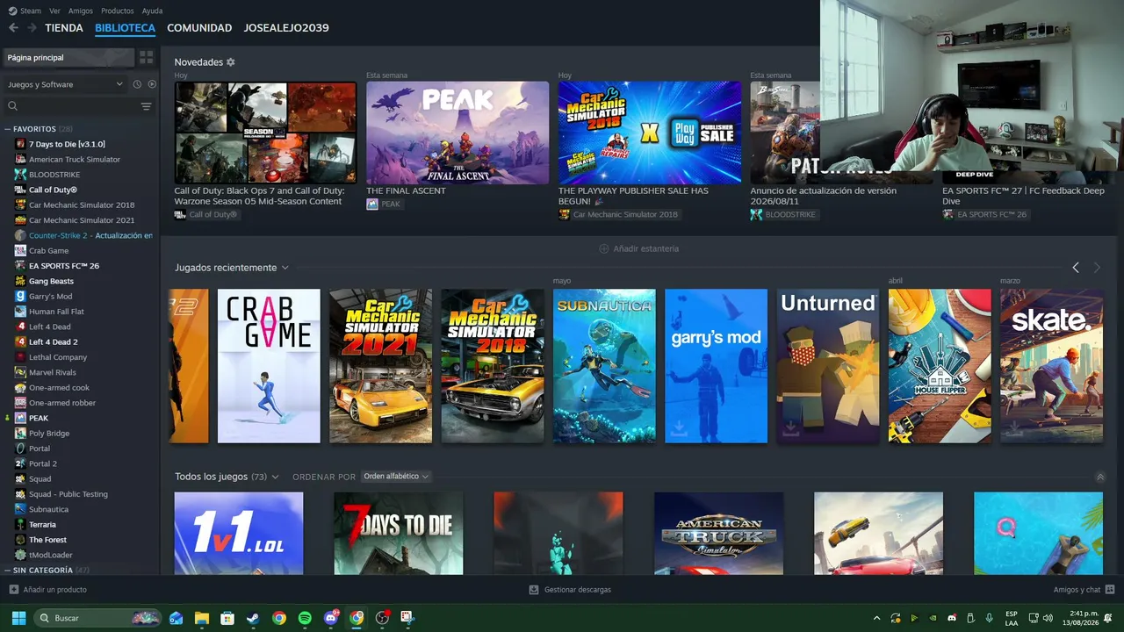This screenshot has width=1124, height=632.
Task: Open PlayWay Publisher Sale news image
Action: pyautogui.click(x=650, y=133)
